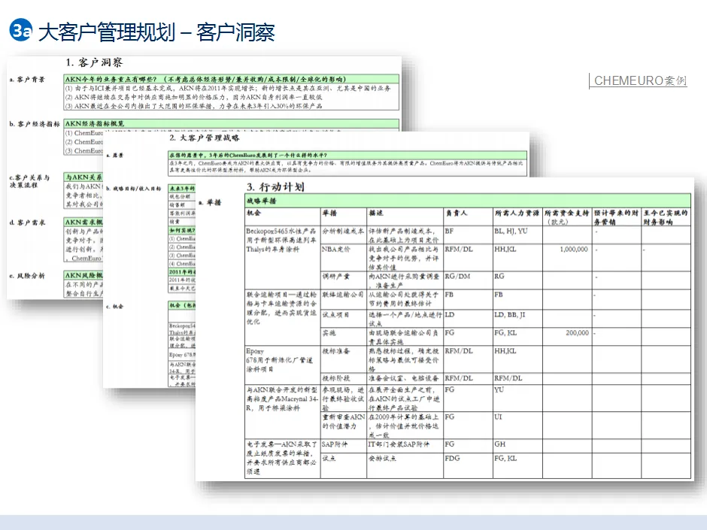The width and height of the screenshot is (707, 530).
Task: Select the 联络运输公司 measure cell
Action: (344, 299)
